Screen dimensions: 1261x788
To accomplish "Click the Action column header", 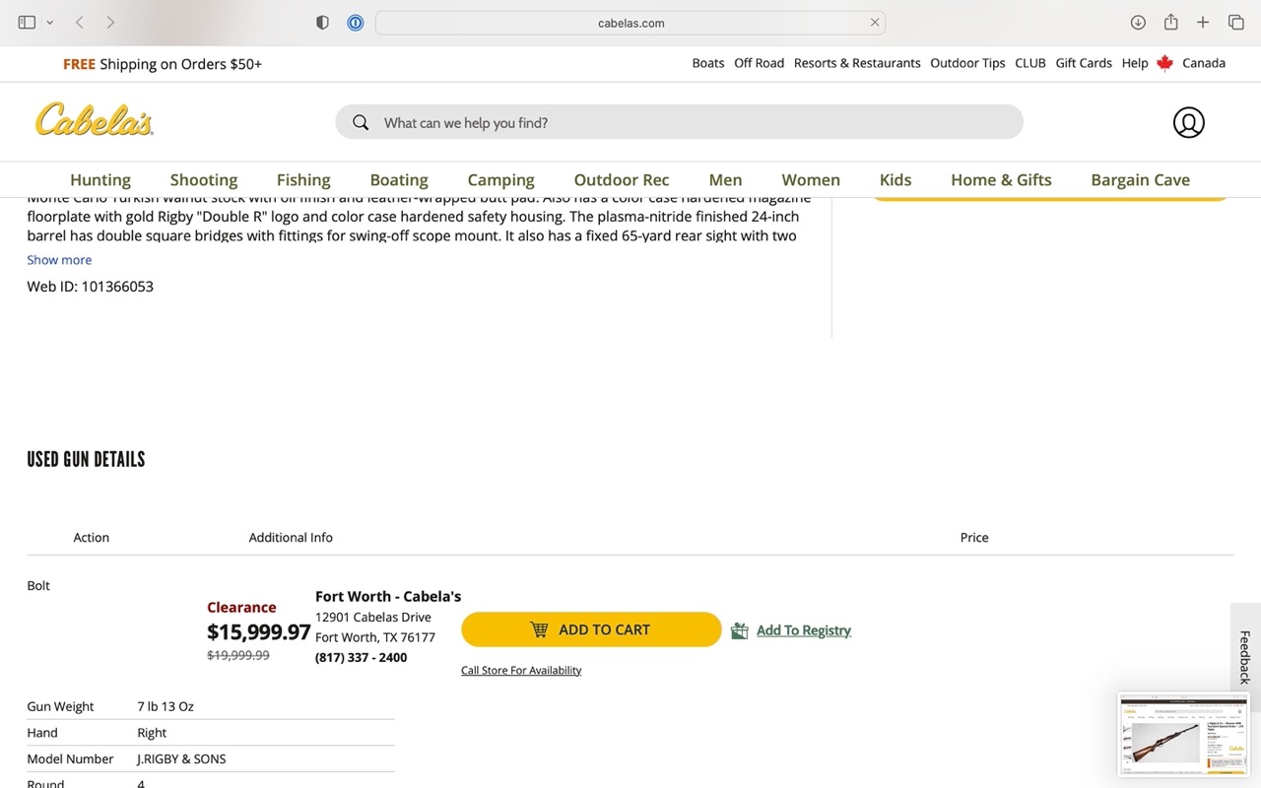I will pyautogui.click(x=92, y=538).
